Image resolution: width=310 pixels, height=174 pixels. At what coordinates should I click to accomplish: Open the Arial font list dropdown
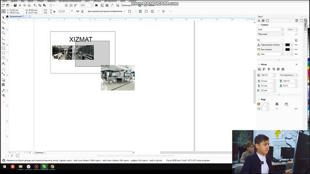[x=282, y=29]
